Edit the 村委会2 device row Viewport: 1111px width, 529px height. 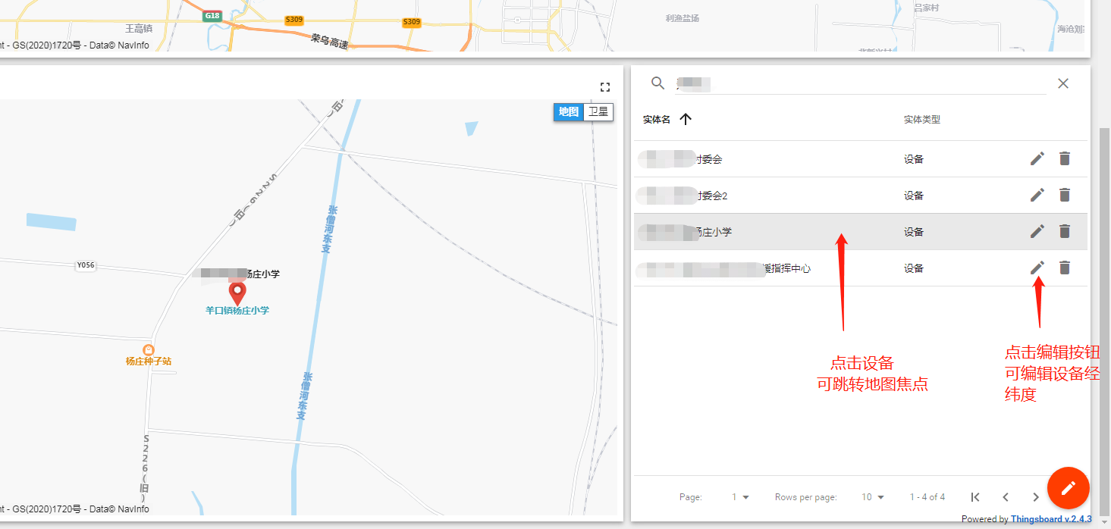1037,195
